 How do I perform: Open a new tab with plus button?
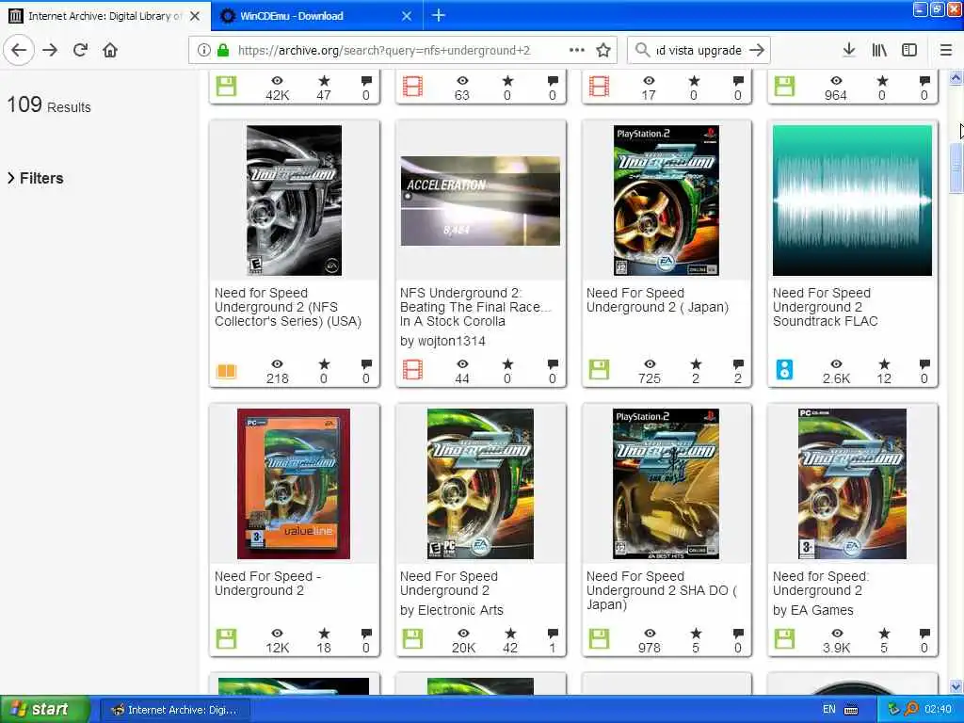point(439,15)
